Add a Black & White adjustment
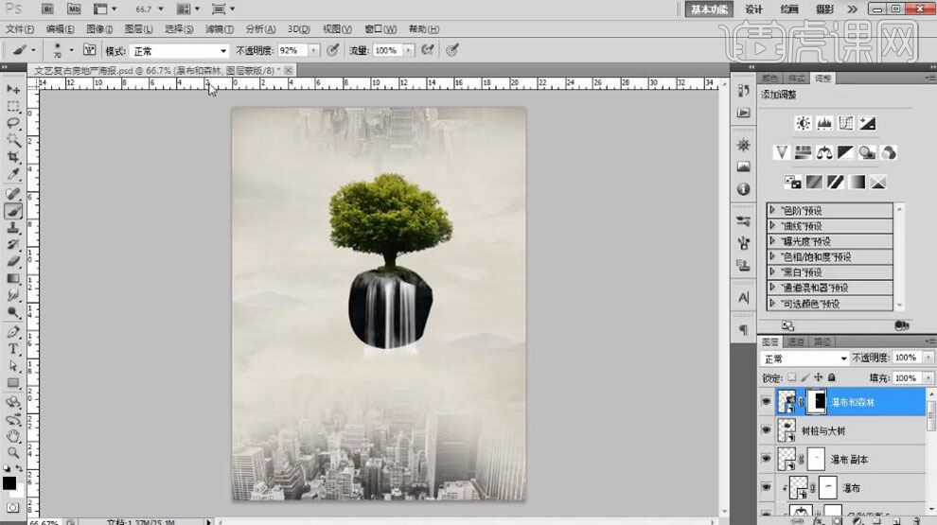The width and height of the screenshot is (937, 525). [x=845, y=153]
